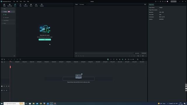Click the player progress bar
The image size is (187, 105).
click(x=104, y=53)
